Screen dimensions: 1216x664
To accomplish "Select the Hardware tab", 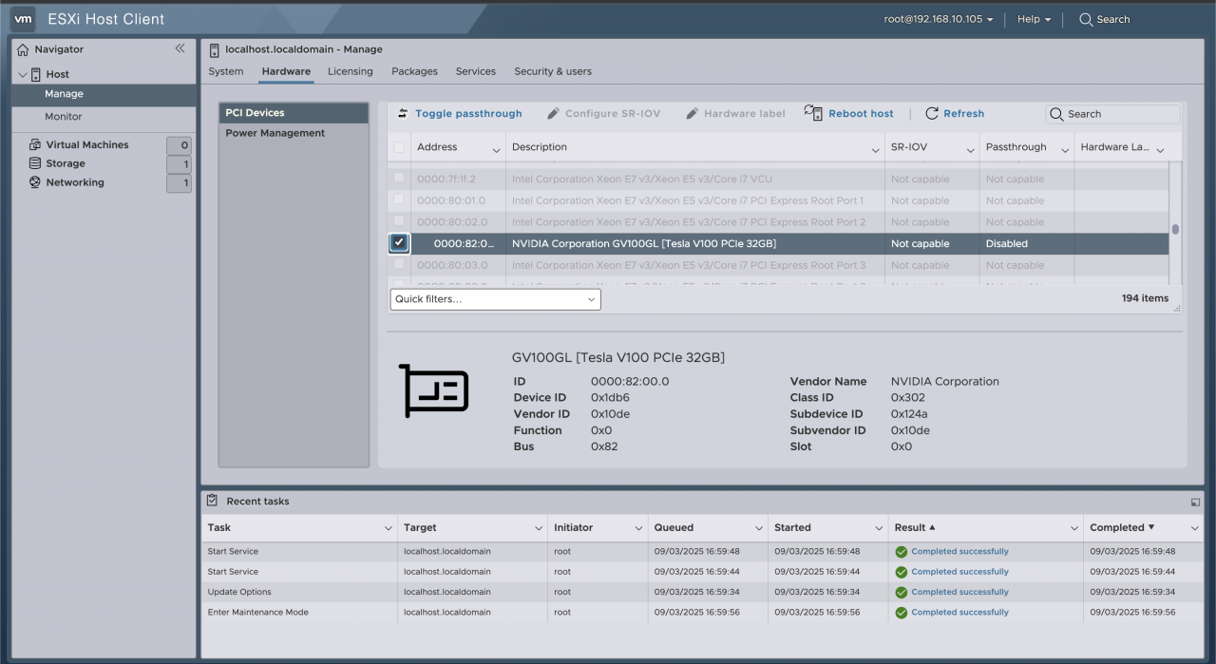I will point(286,71).
